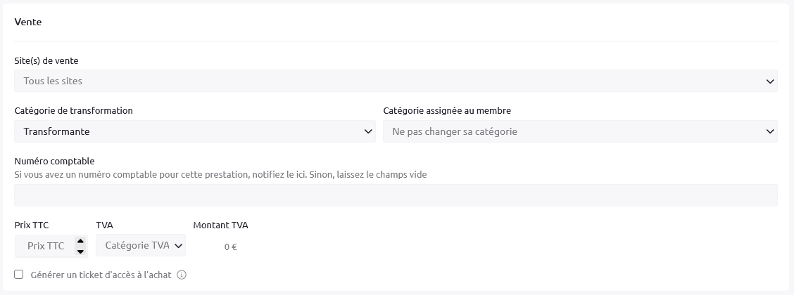This screenshot has height=295, width=794.
Task: Click the Site(s) de vente label
Action: coord(46,60)
